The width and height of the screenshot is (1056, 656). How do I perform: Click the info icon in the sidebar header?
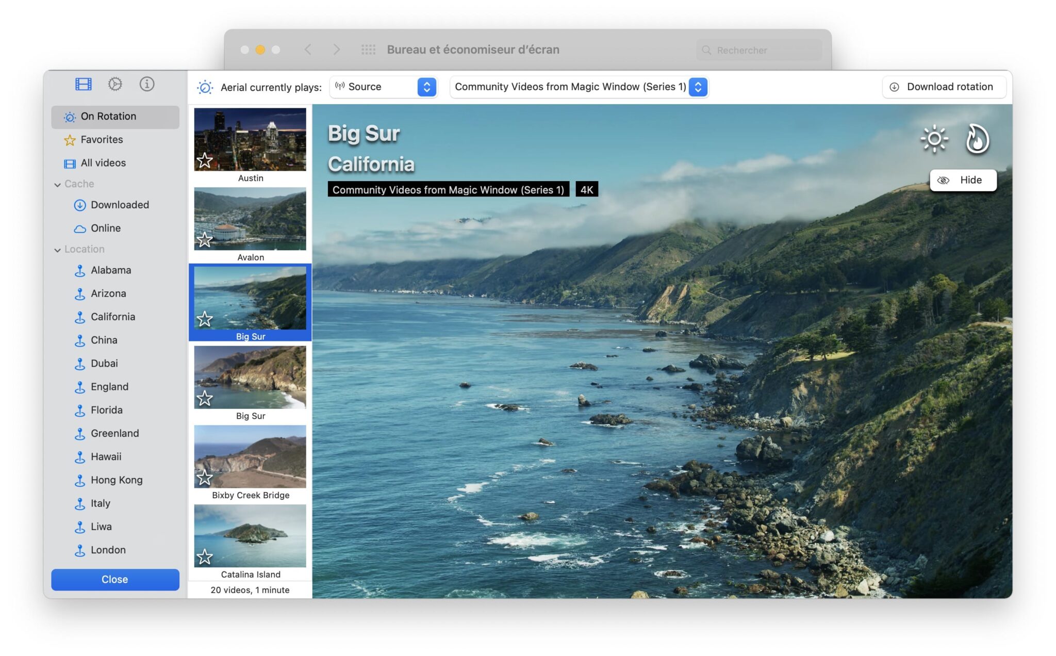point(147,84)
